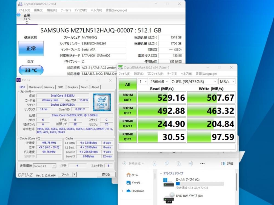The height and width of the screenshot is (205, 274).
Task: Open the 256MiB test size dropdown
Action: [159, 82]
